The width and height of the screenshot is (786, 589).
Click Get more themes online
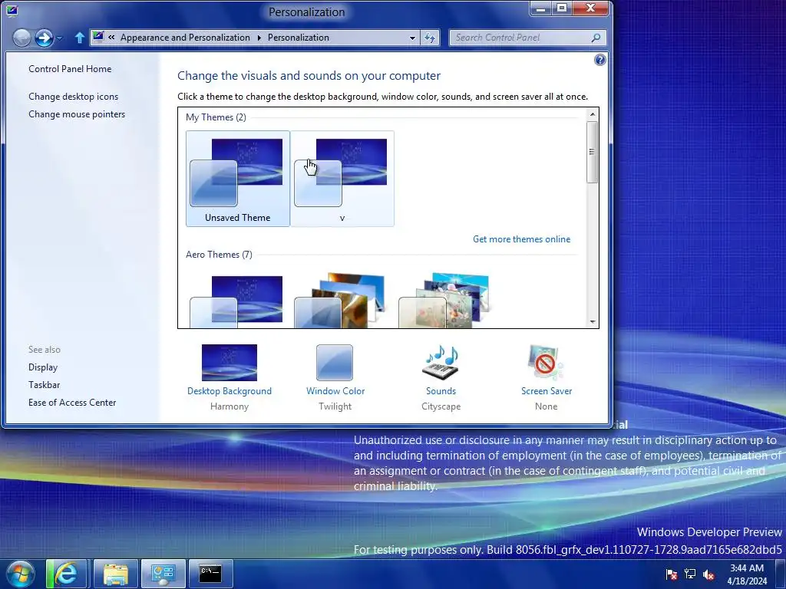pyautogui.click(x=521, y=239)
